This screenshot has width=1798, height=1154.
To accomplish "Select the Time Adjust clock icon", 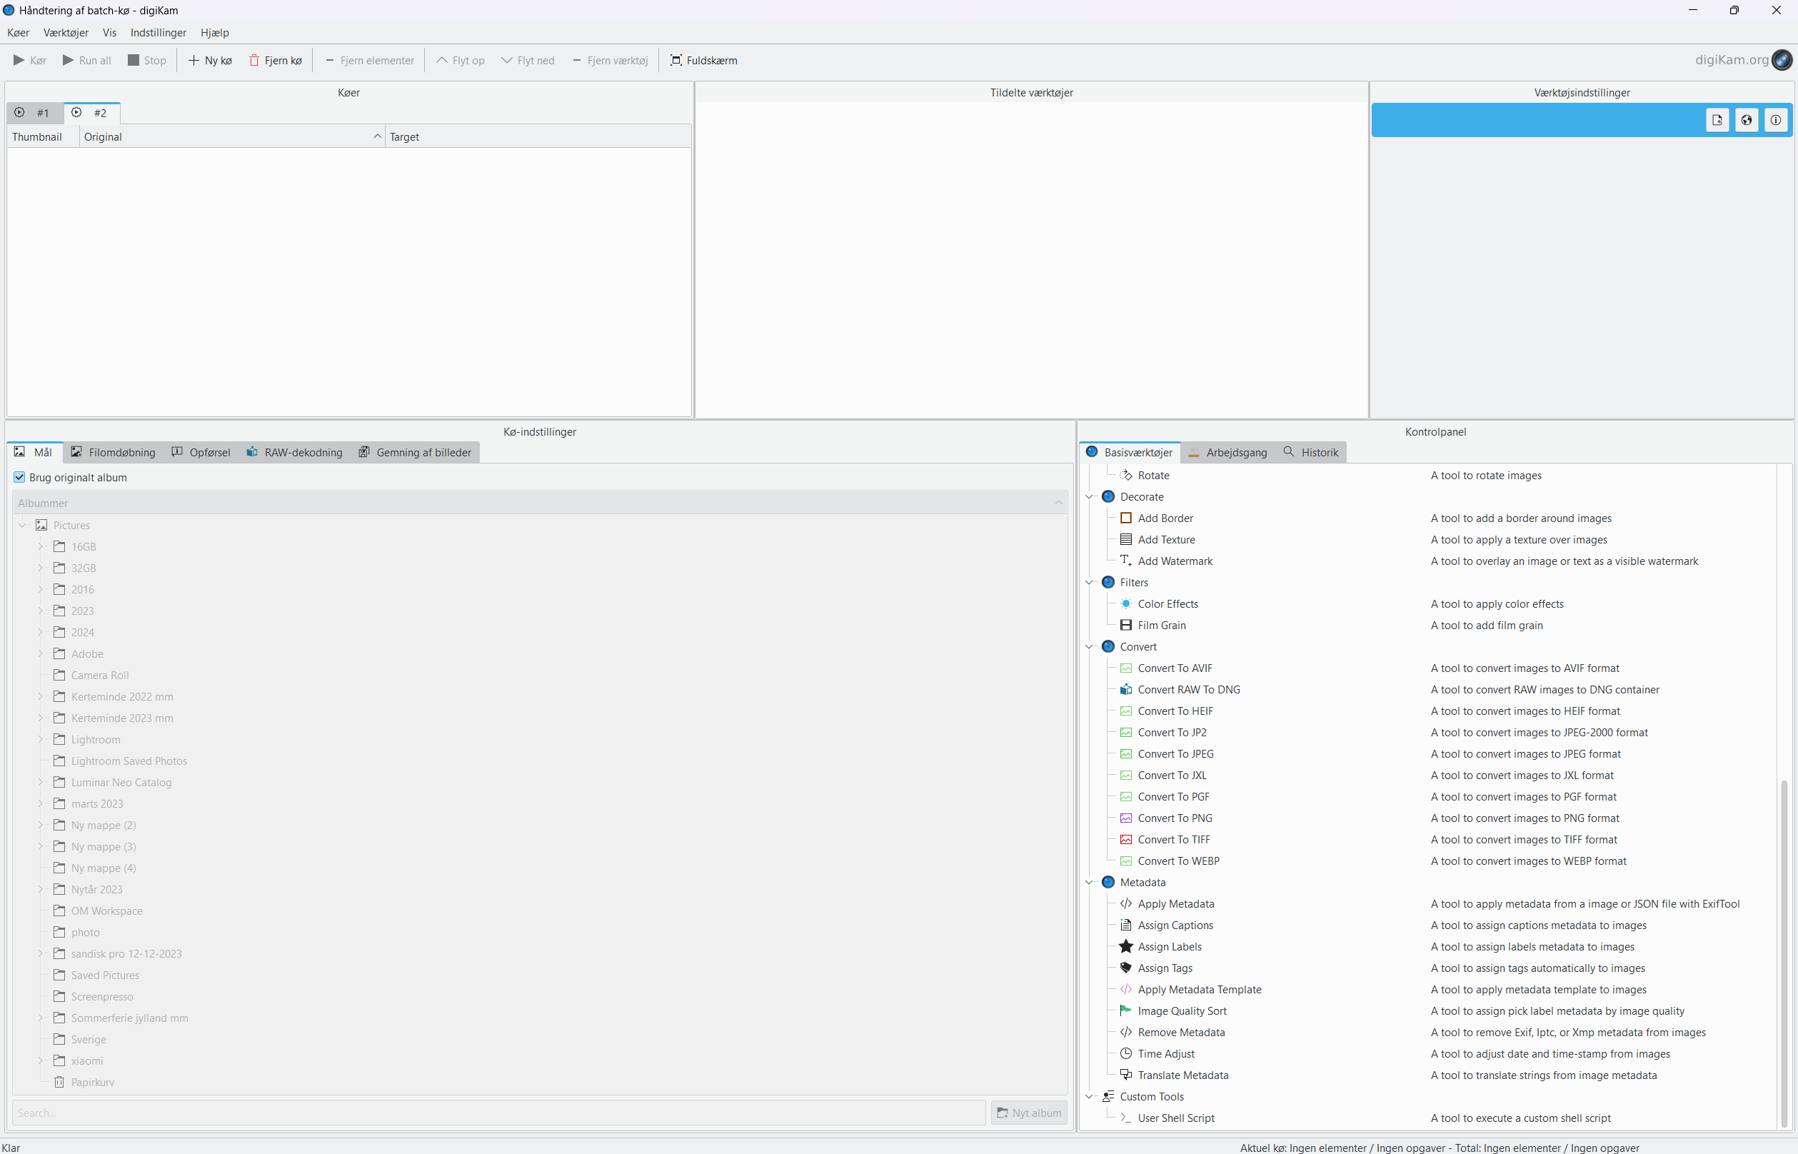I will [x=1125, y=1053].
